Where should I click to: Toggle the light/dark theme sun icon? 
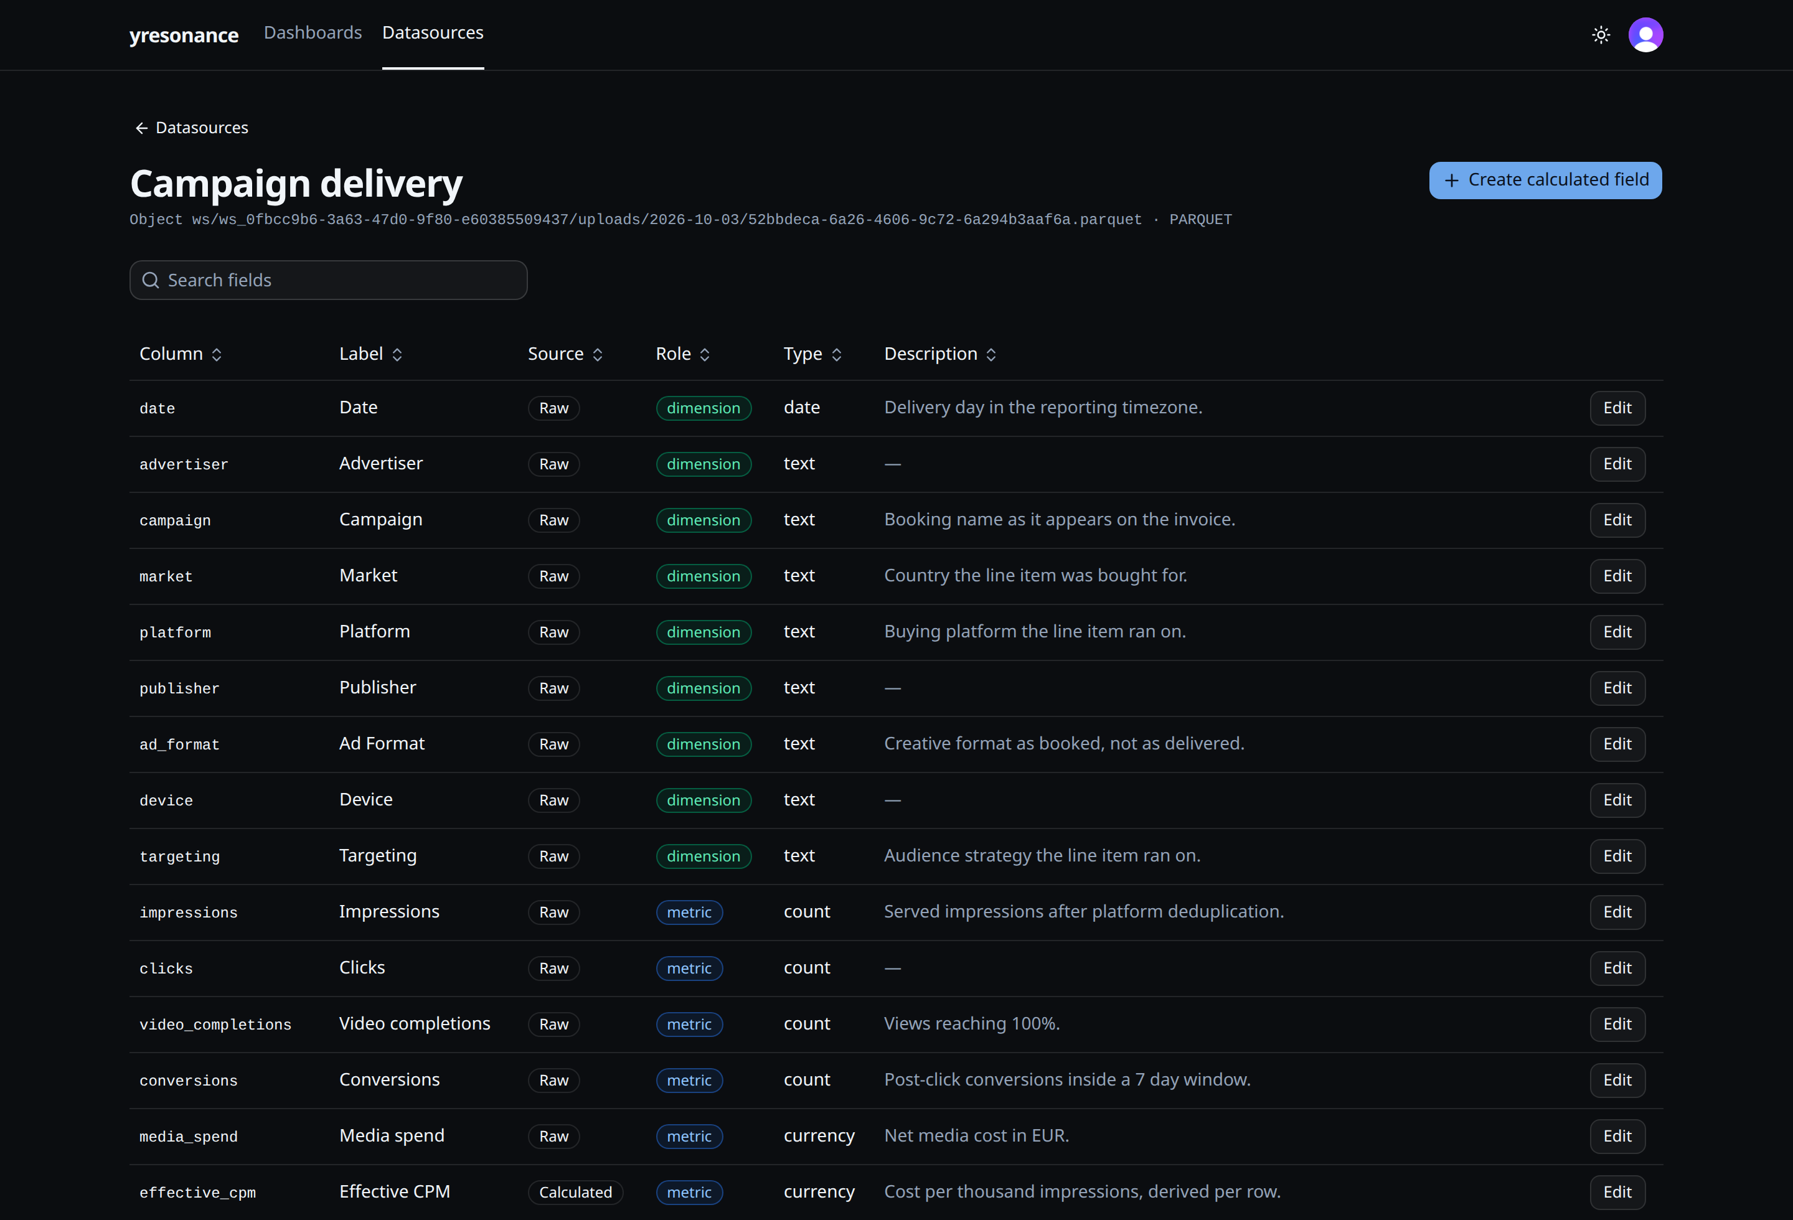[1601, 35]
